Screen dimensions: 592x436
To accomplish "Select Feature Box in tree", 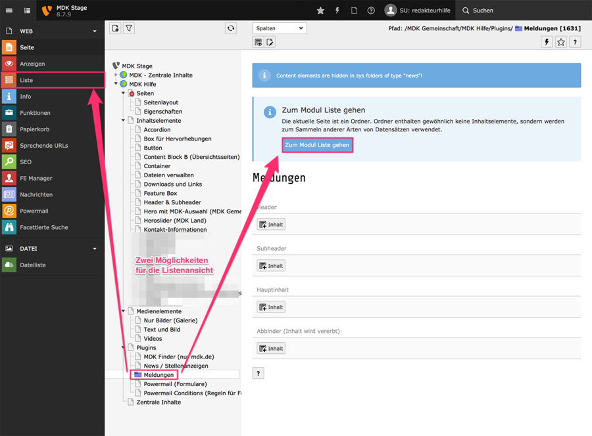I will (x=160, y=193).
